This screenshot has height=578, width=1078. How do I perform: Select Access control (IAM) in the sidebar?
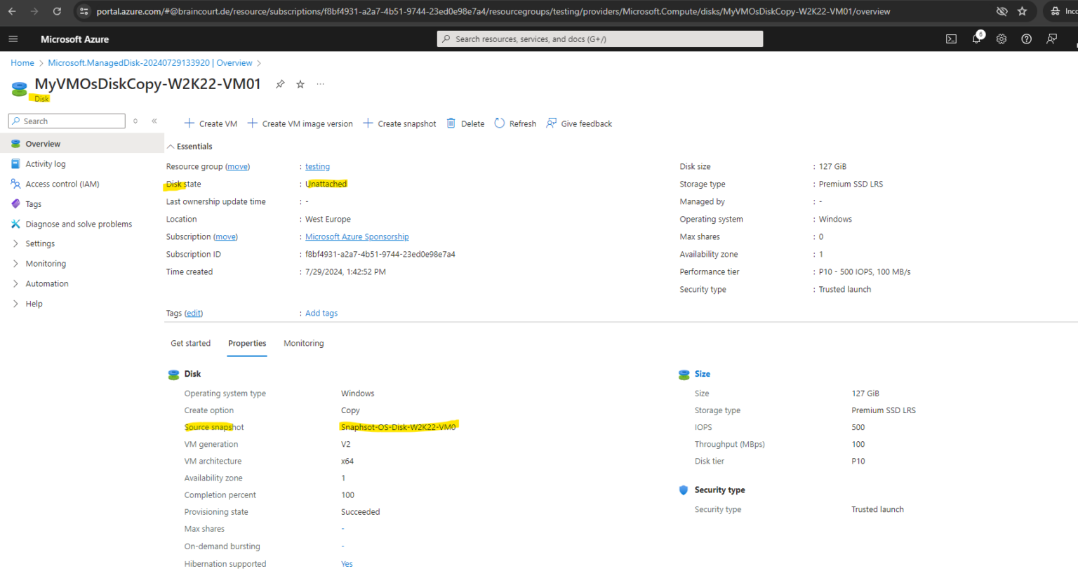tap(64, 184)
